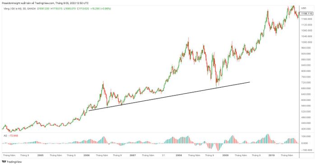The height and width of the screenshot is (165, 316).
Task: Click the PoseidonInsight publication header text
Action: pos(45,3)
